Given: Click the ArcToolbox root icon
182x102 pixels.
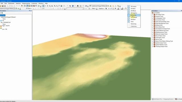Looking at the screenshot, I should click(x=153, y=13).
